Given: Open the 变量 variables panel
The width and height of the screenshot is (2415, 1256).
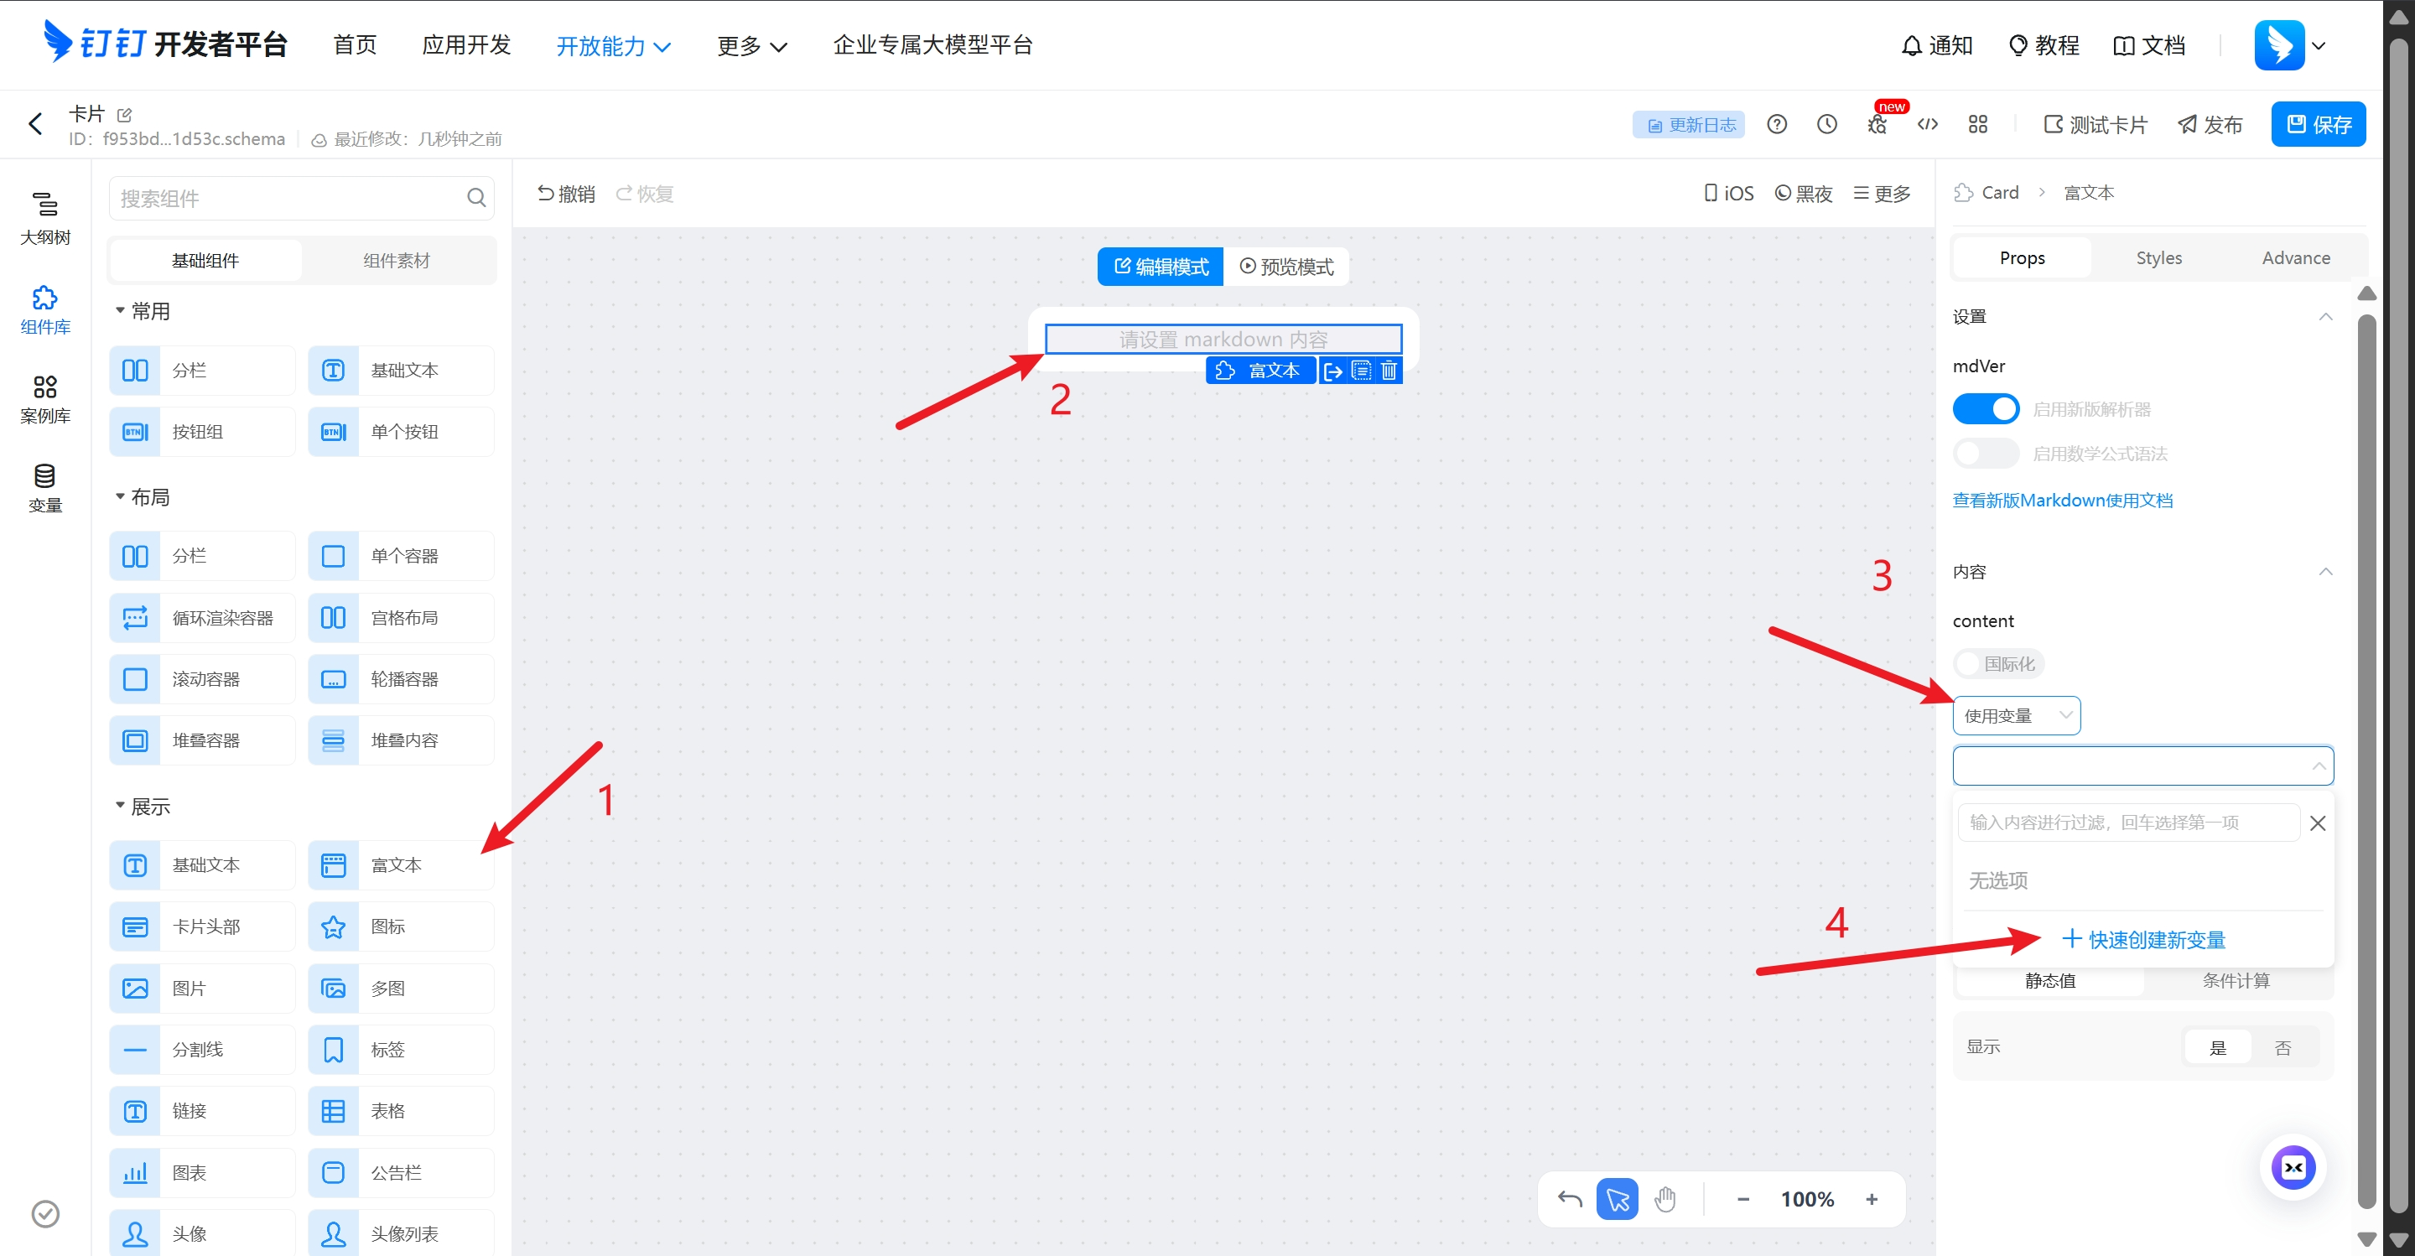Looking at the screenshot, I should pos(44,487).
